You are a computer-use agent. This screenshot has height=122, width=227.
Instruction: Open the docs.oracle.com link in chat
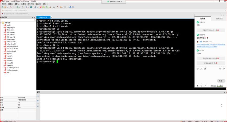coord(211,46)
